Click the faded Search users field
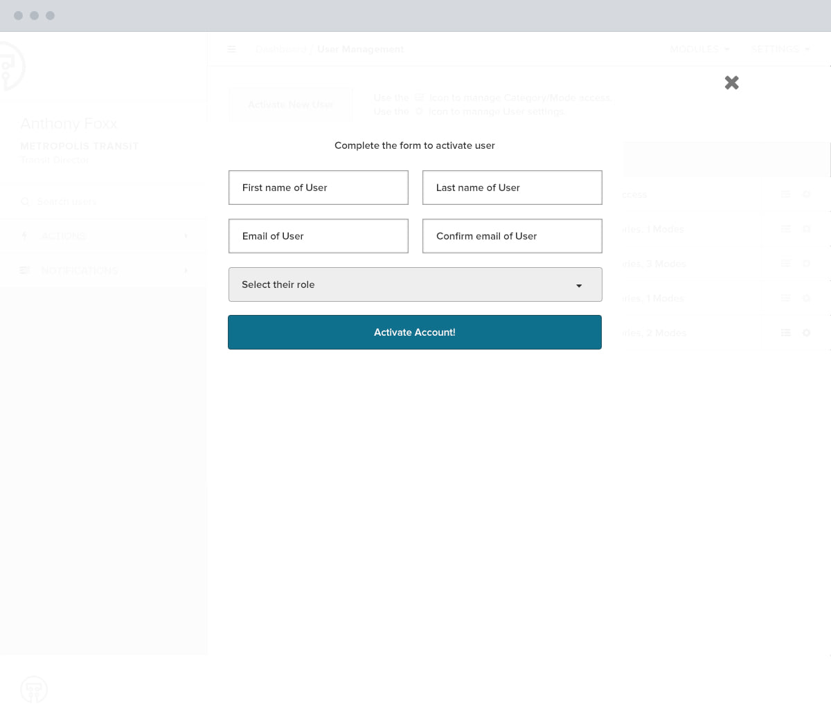 [104, 201]
